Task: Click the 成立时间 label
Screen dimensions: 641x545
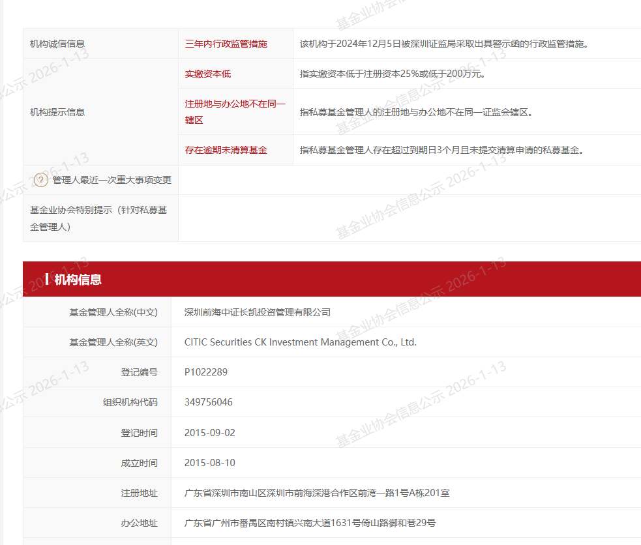Action: (140, 464)
